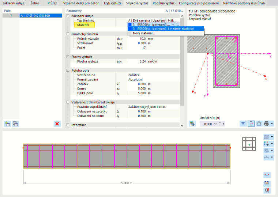Click the filter funnel icon under section view
Viewport: 278px width, 197px height.
243,124
